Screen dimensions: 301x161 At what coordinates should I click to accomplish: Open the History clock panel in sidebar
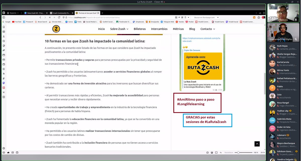pos(4,41)
